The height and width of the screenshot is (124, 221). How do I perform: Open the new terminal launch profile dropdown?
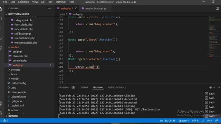click(x=214, y=87)
